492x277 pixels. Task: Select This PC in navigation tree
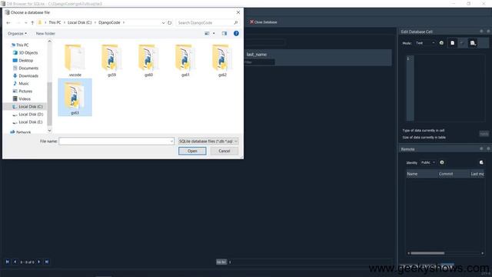point(22,45)
